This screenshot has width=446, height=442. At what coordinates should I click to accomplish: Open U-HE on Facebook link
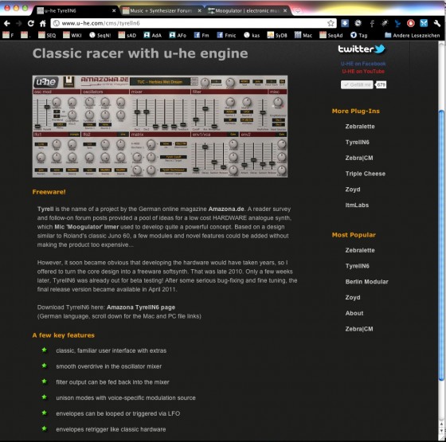pos(363,64)
